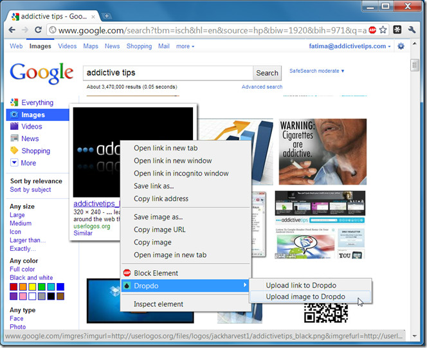
Task: Click the Everything search icon
Action: click(14, 102)
